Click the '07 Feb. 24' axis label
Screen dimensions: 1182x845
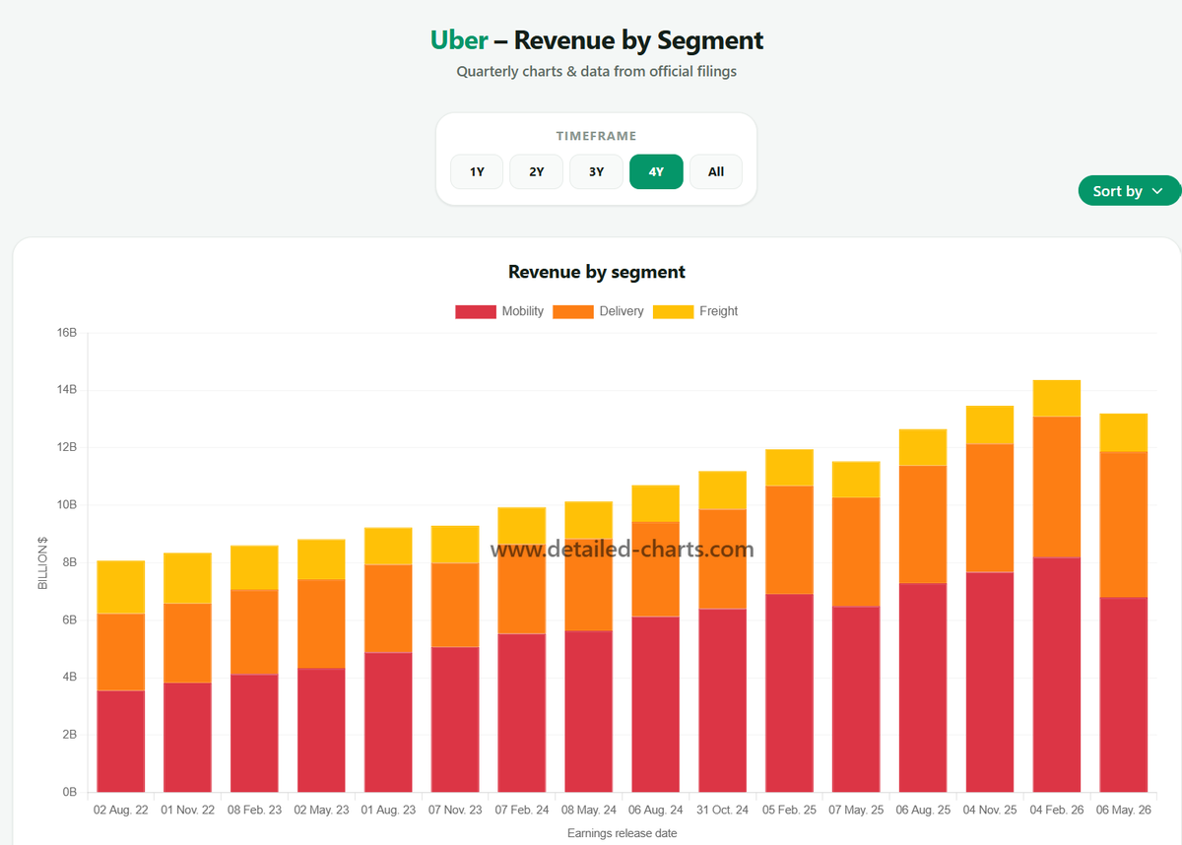tap(522, 811)
